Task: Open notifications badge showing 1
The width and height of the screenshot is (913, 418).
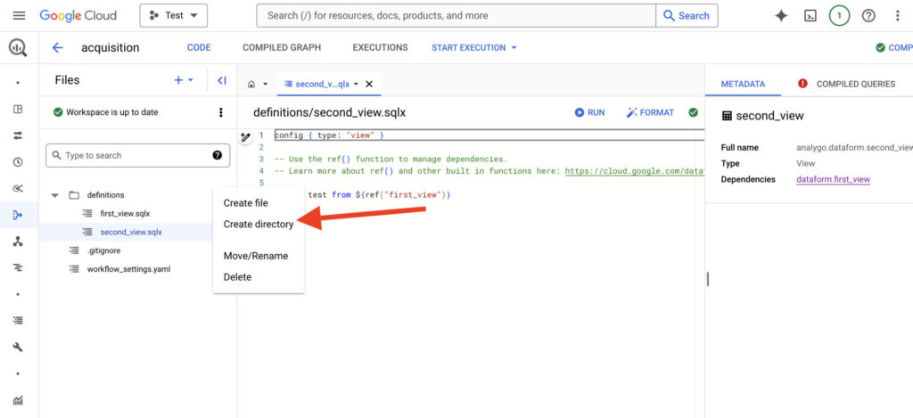Action: pyautogui.click(x=839, y=16)
